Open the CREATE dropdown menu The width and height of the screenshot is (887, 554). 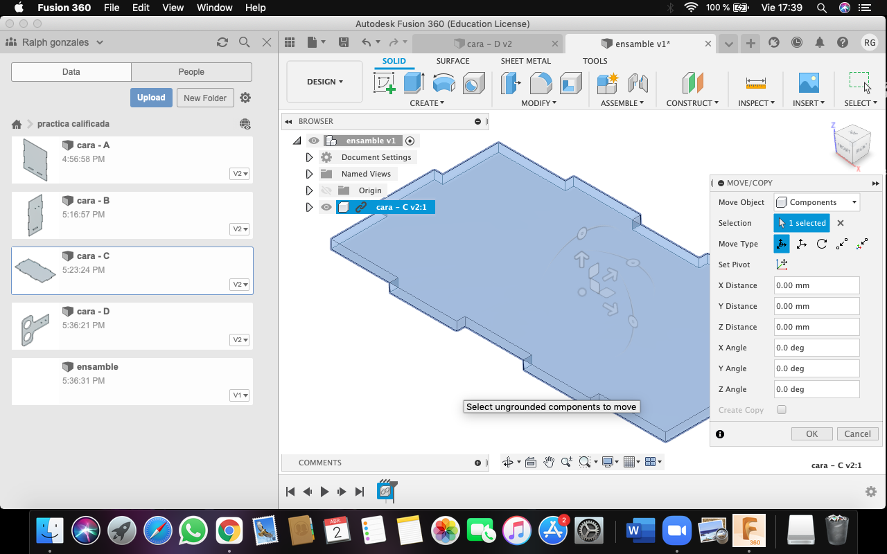[427, 103]
